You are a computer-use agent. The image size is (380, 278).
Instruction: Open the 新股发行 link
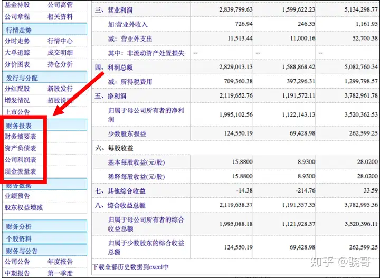coord(60,89)
